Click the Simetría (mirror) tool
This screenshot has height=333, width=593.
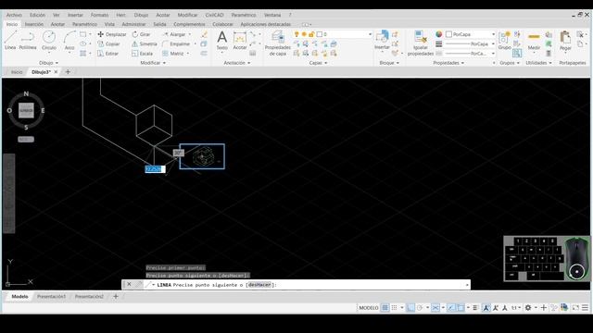pos(145,43)
